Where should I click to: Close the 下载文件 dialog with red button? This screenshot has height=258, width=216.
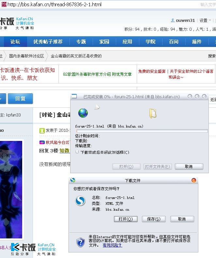click(194, 180)
